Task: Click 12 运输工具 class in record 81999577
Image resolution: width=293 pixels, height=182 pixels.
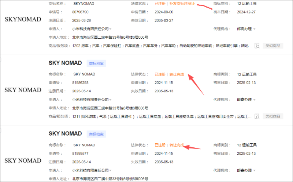Action: coord(246,145)
